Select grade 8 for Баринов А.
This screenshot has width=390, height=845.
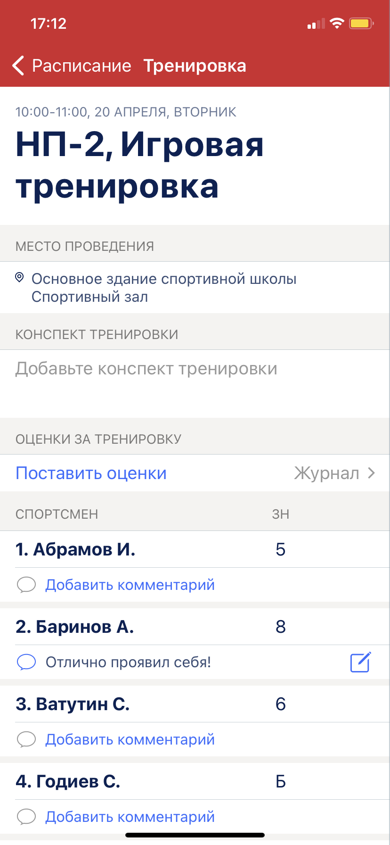281,627
